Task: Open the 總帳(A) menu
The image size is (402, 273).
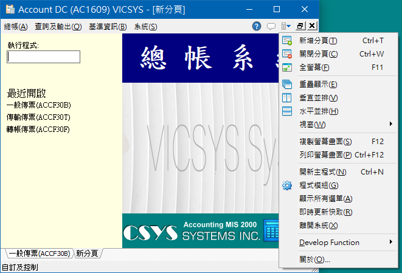Action: [16, 26]
